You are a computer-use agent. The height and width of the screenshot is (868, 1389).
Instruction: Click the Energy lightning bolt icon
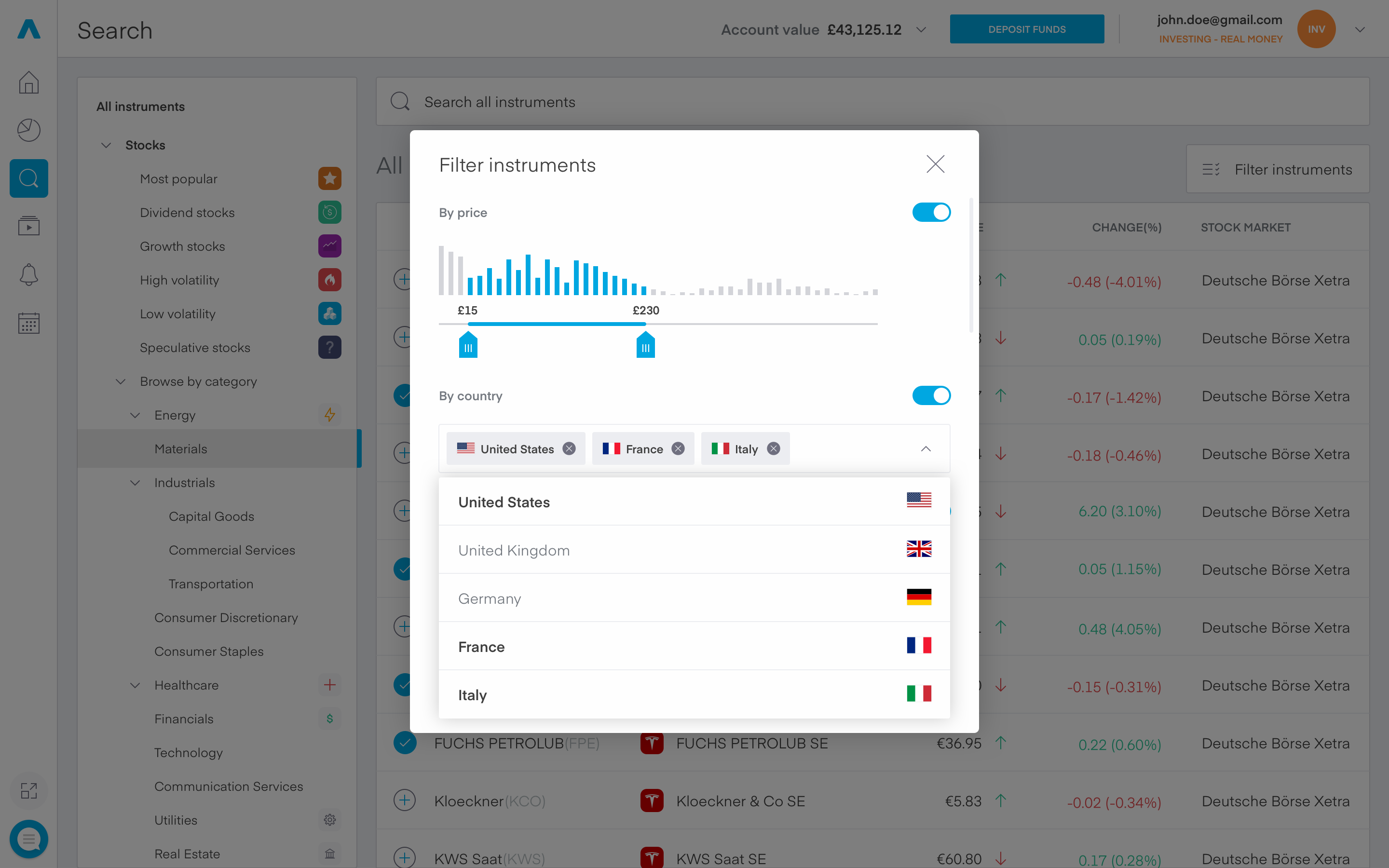(329, 415)
